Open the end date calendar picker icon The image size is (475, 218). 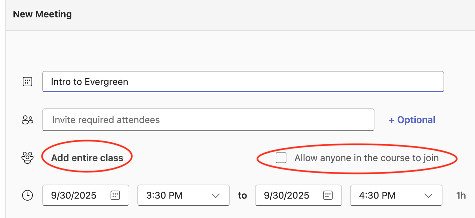pos(328,195)
